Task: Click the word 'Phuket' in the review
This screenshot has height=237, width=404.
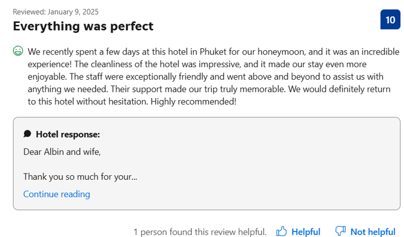Action: click(x=213, y=51)
